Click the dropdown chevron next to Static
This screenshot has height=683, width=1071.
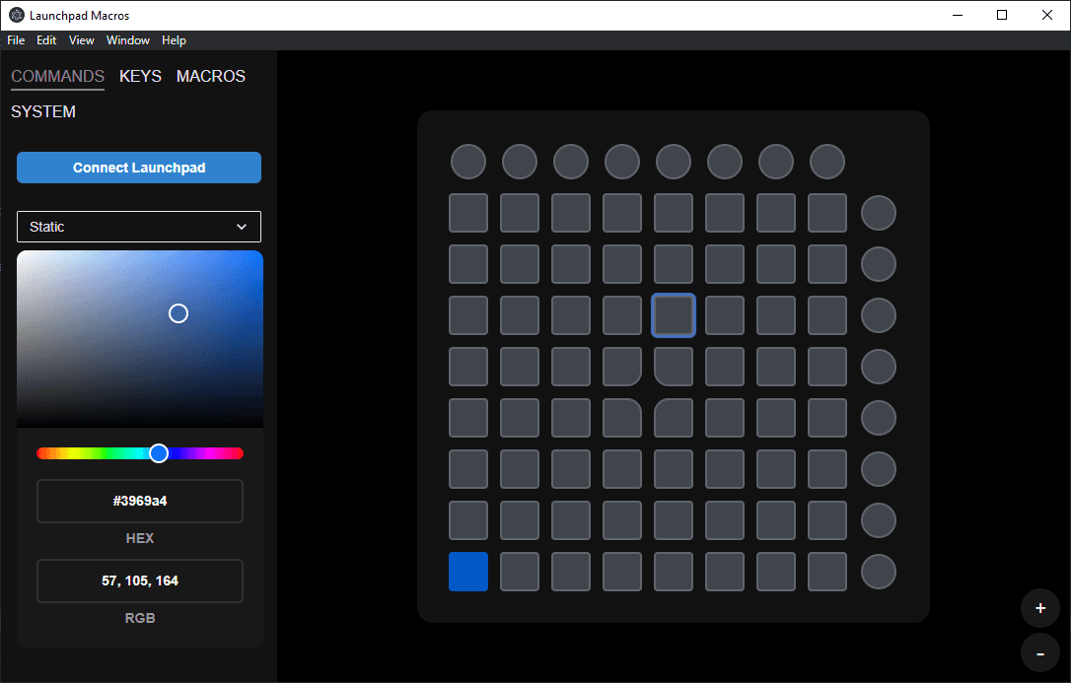[241, 227]
